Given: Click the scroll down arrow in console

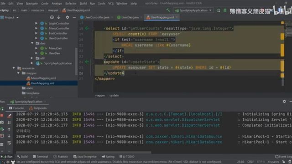Looking at the screenshot, I should tap(9, 136).
